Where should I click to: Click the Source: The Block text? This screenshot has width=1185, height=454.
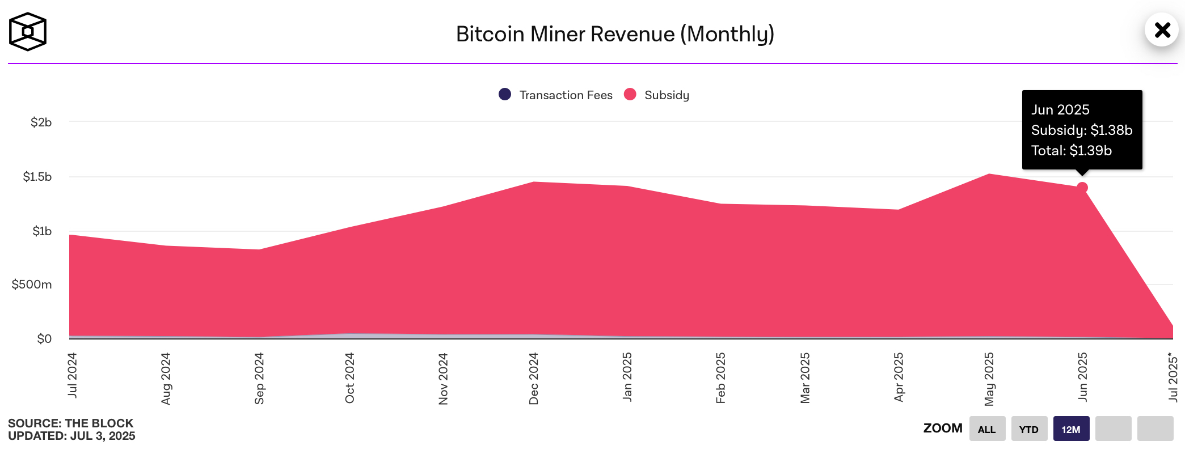tap(70, 423)
